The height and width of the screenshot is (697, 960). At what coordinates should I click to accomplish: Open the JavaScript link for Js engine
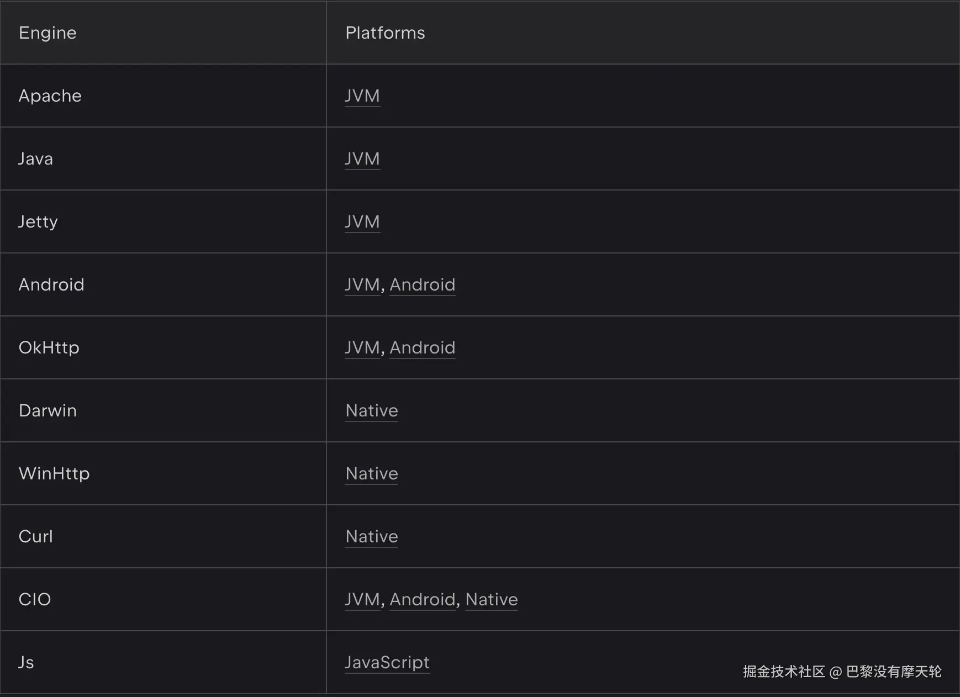[387, 663]
